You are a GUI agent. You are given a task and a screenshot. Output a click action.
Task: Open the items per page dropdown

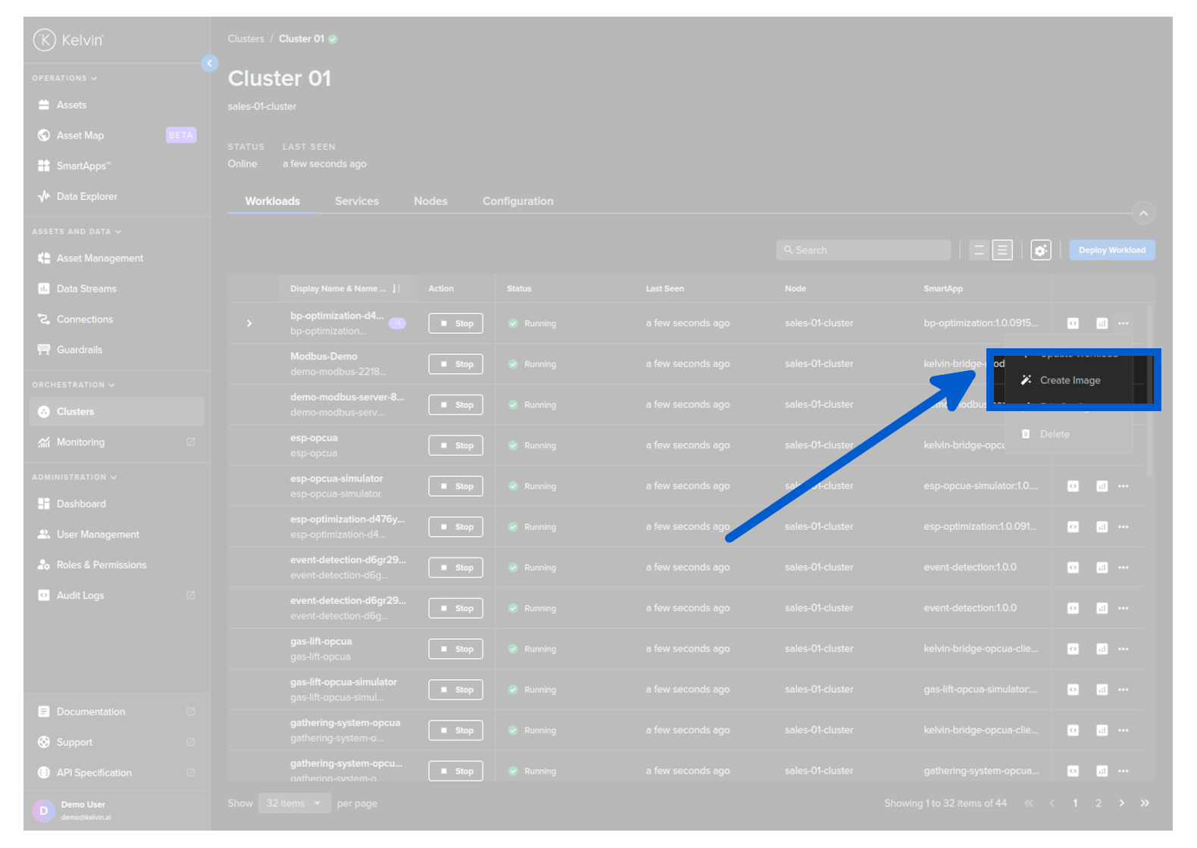(294, 803)
